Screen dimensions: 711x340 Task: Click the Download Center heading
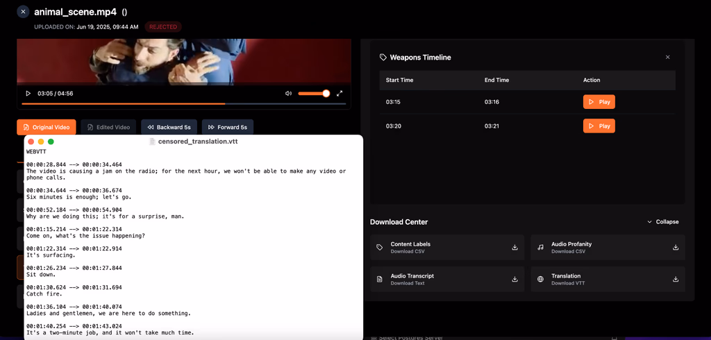(x=399, y=221)
